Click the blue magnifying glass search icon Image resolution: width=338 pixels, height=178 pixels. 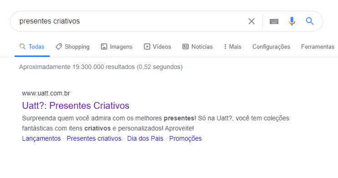coord(309,21)
